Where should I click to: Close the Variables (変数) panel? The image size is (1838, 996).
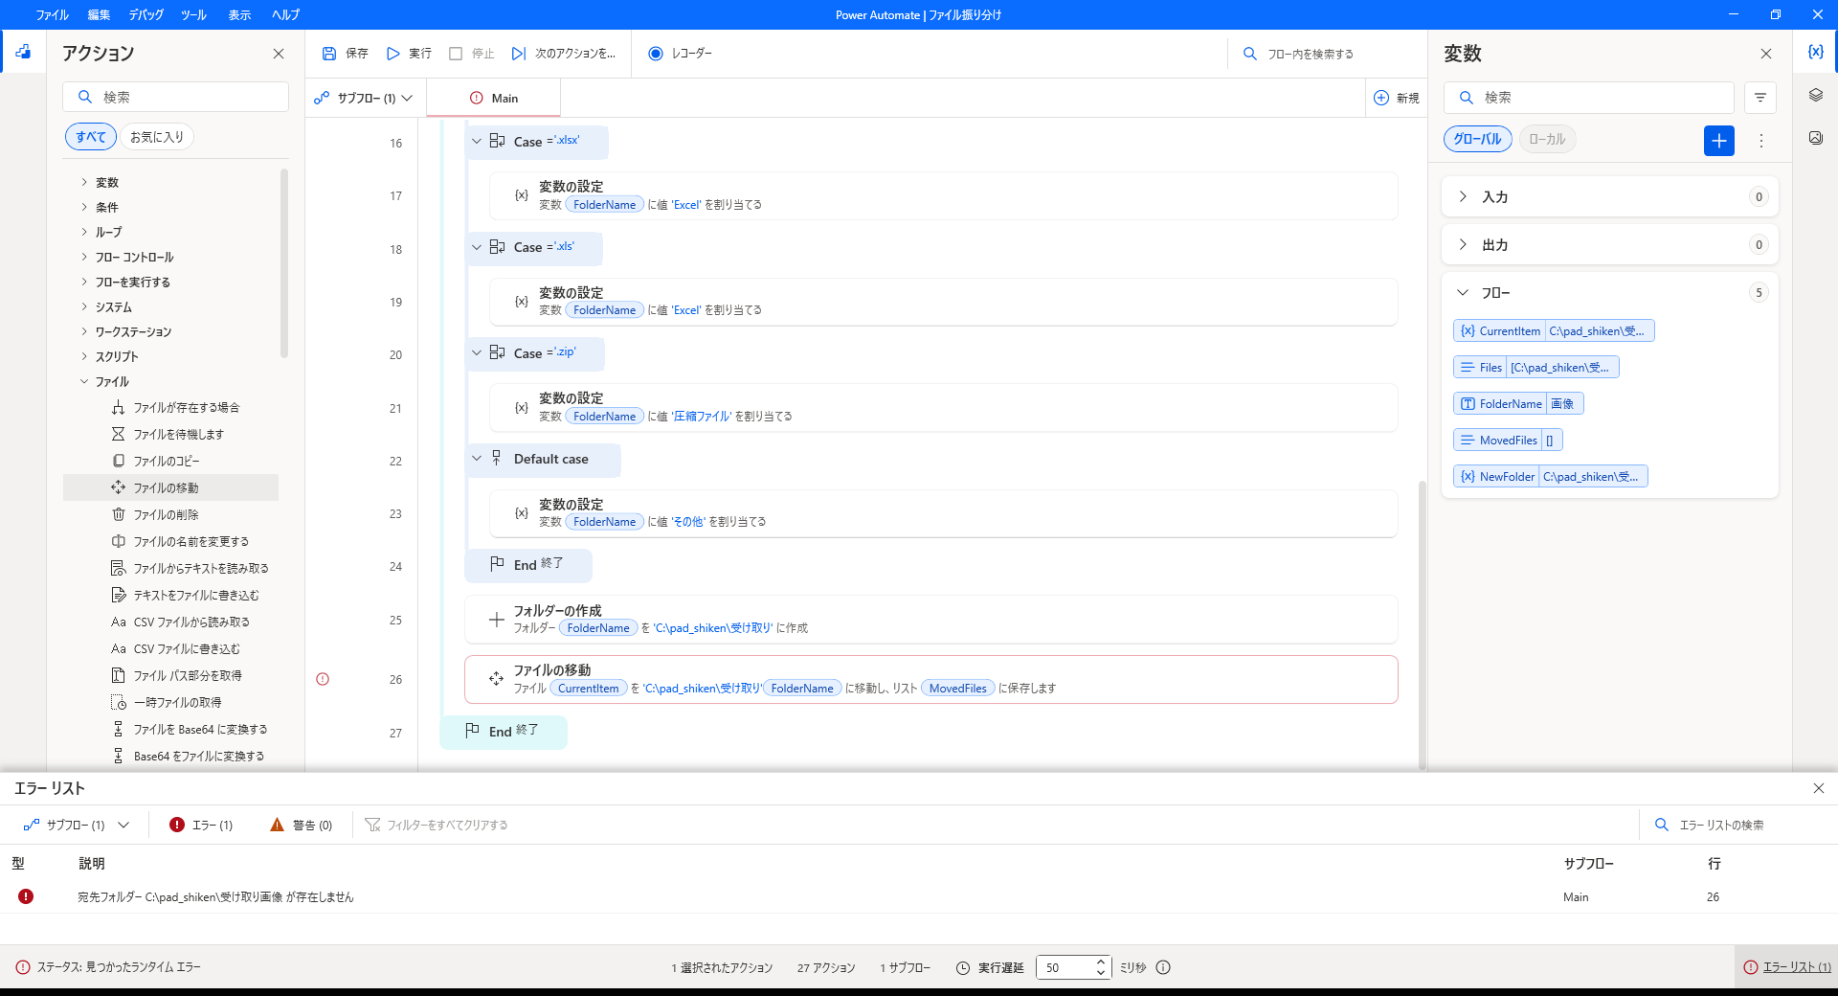click(x=1766, y=54)
